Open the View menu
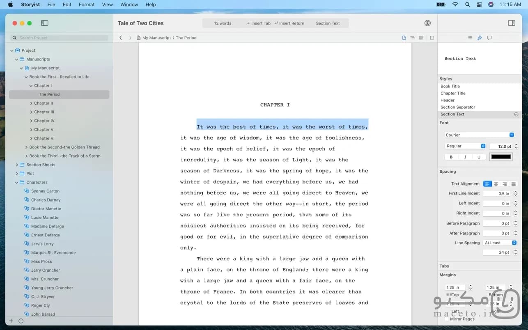Viewport: 528px width, 330px height. pos(107,5)
